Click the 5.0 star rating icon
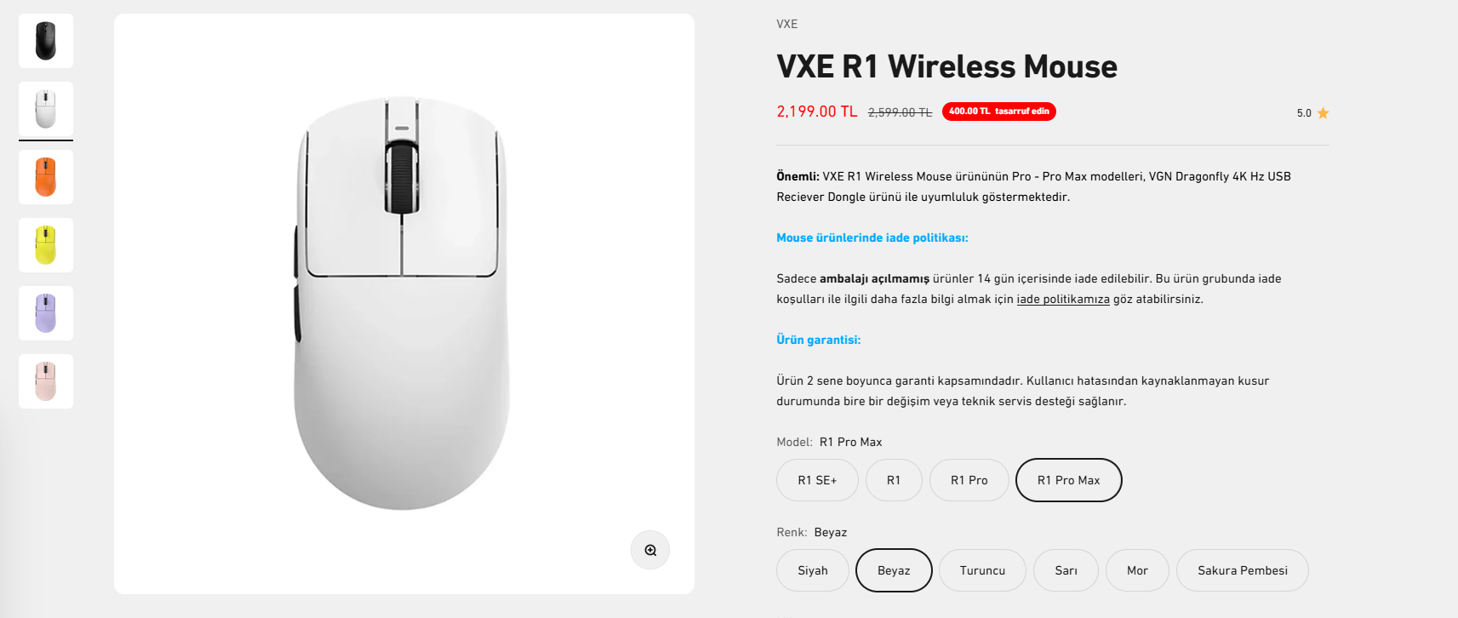This screenshot has height=618, width=1458. click(1323, 113)
